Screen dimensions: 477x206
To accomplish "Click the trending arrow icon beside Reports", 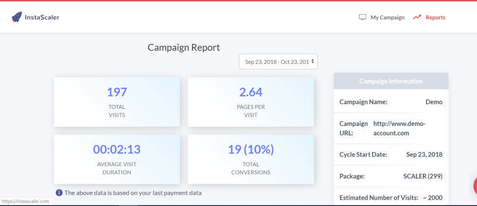I will coord(417,17).
